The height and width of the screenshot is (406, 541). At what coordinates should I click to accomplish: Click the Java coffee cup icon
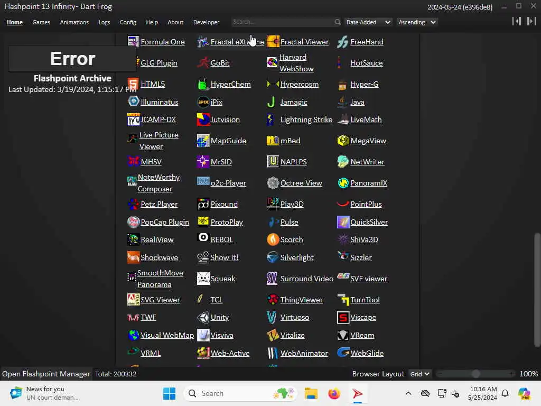(342, 102)
